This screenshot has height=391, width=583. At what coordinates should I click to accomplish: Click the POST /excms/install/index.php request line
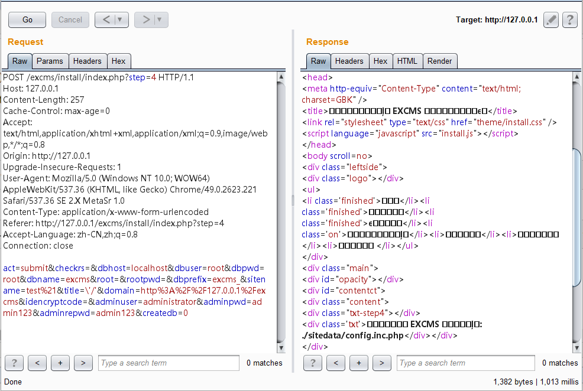(99, 77)
